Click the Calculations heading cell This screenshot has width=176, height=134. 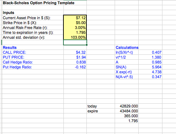pos(127,47)
